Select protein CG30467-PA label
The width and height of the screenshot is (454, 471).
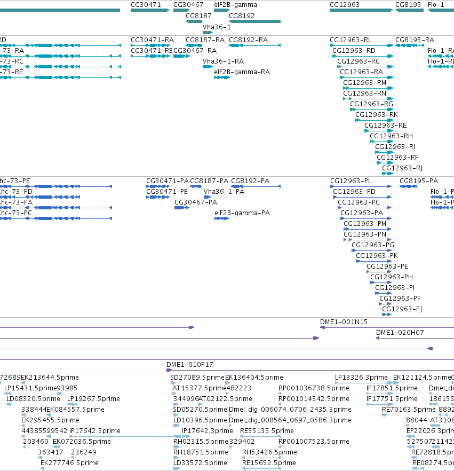click(x=196, y=202)
